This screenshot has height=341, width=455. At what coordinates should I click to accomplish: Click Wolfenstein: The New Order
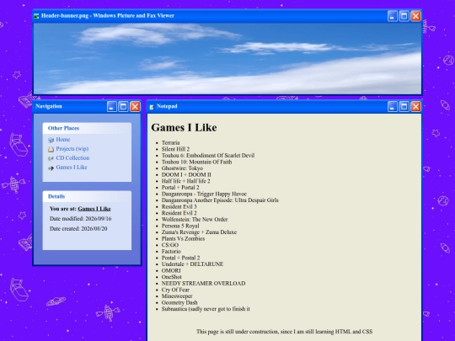[195, 219]
